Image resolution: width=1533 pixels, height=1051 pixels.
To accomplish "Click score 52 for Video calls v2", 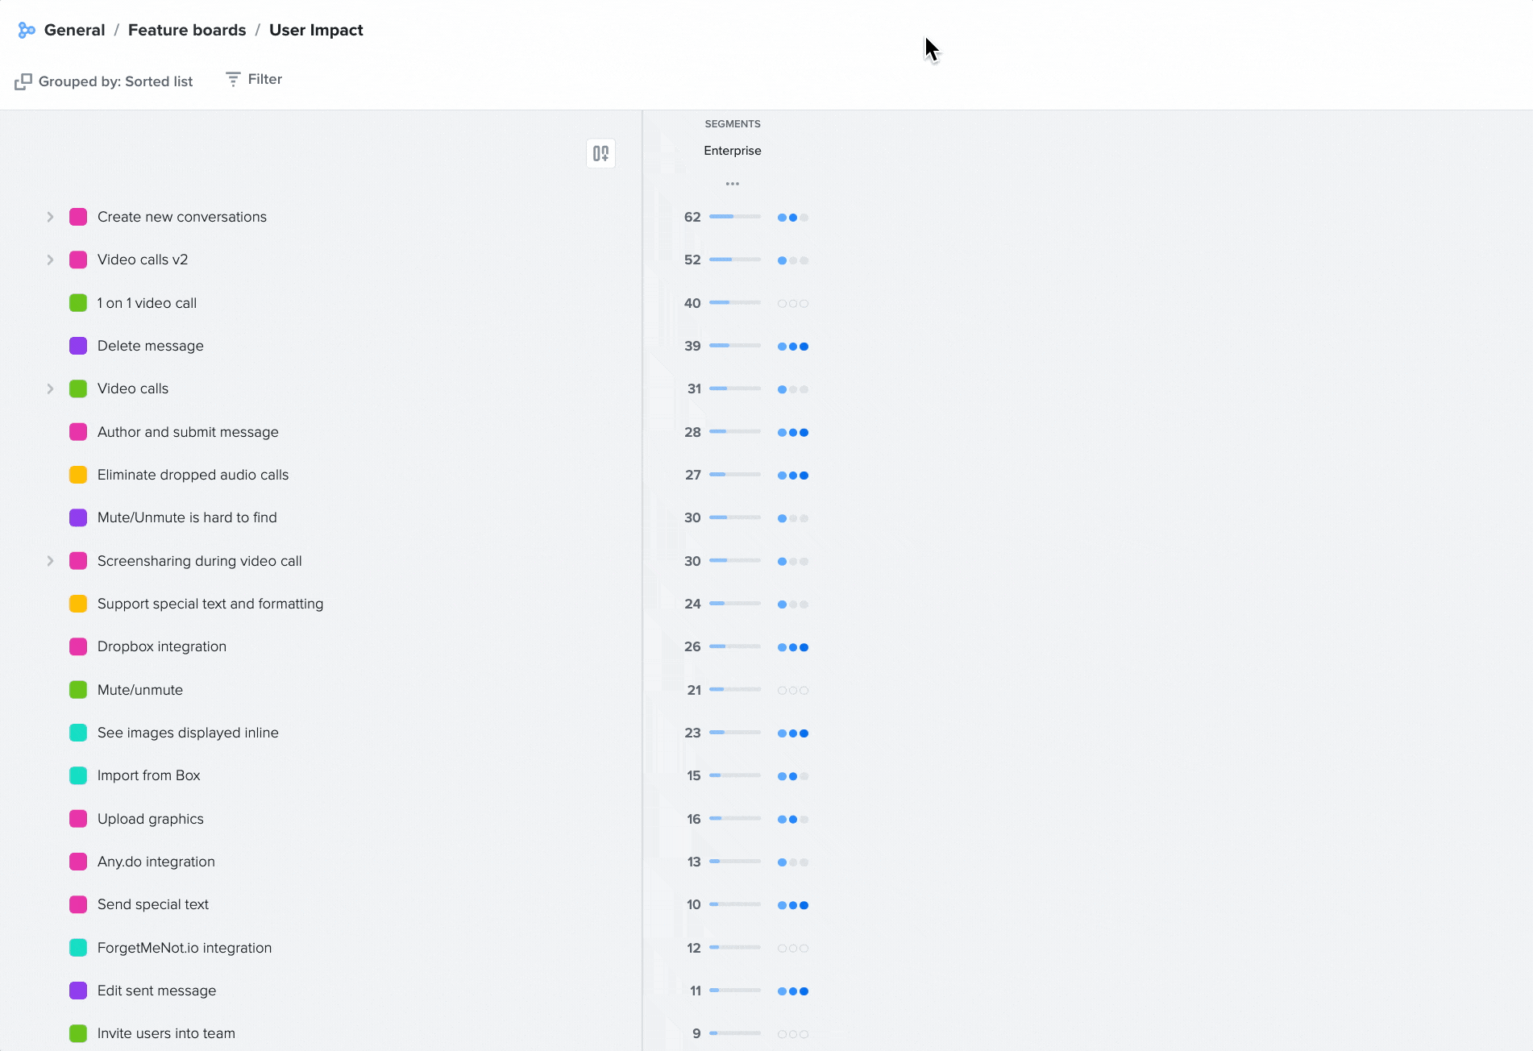I will coord(692,260).
